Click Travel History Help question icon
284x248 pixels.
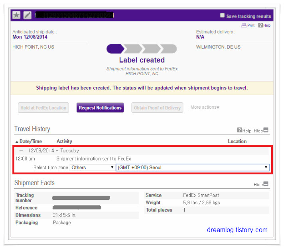tap(239, 130)
